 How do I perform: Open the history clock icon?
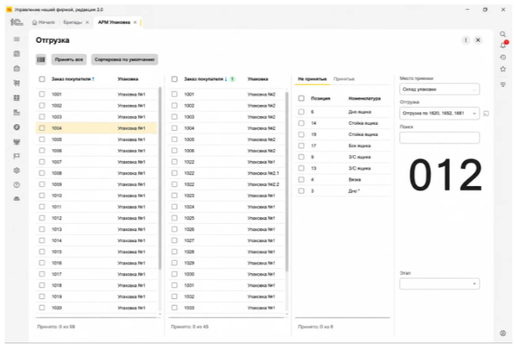click(503, 57)
